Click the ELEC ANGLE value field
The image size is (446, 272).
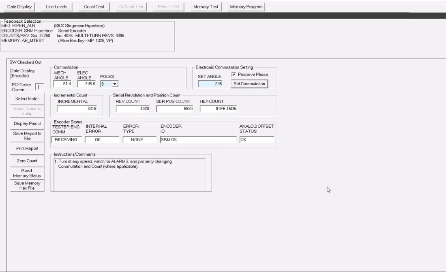[x=87, y=84]
